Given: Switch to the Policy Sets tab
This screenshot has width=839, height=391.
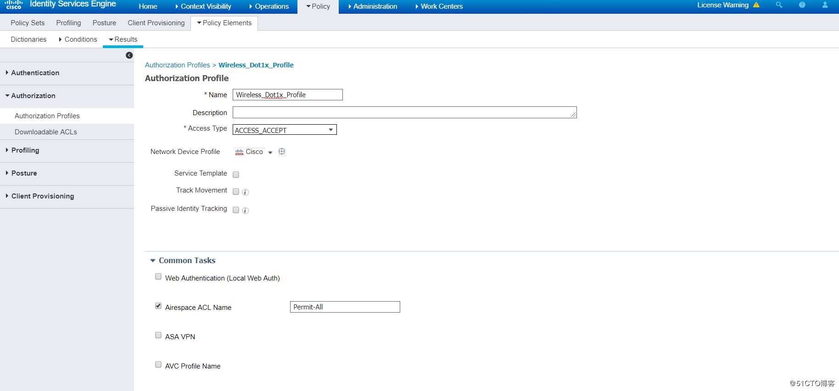Looking at the screenshot, I should pos(28,23).
